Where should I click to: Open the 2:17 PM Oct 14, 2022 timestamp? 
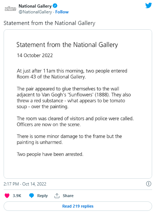click(x=25, y=184)
